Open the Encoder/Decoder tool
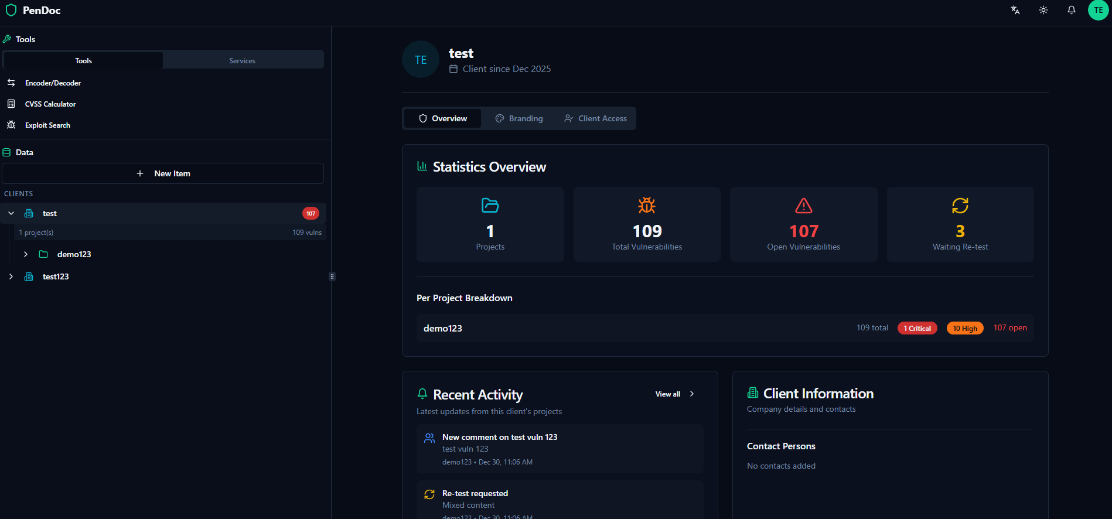The height and width of the screenshot is (519, 1112). [53, 83]
